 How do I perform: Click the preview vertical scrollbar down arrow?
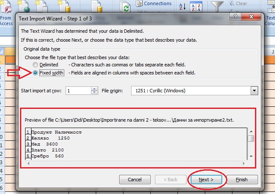pyautogui.click(x=251, y=156)
